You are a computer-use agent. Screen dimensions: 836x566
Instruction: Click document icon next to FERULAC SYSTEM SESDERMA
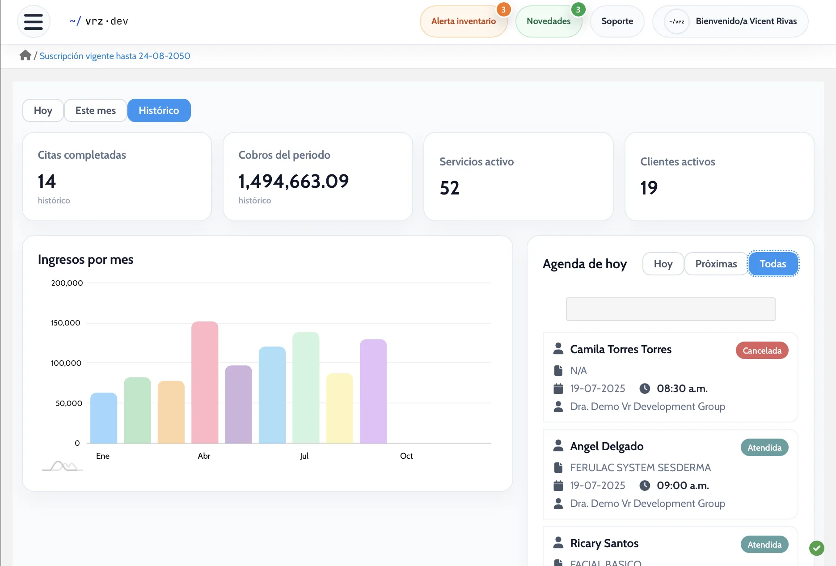pyautogui.click(x=558, y=468)
